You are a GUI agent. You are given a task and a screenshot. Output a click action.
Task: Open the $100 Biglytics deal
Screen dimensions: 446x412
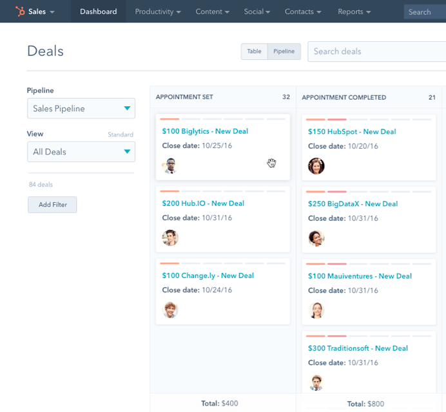pyautogui.click(x=205, y=131)
